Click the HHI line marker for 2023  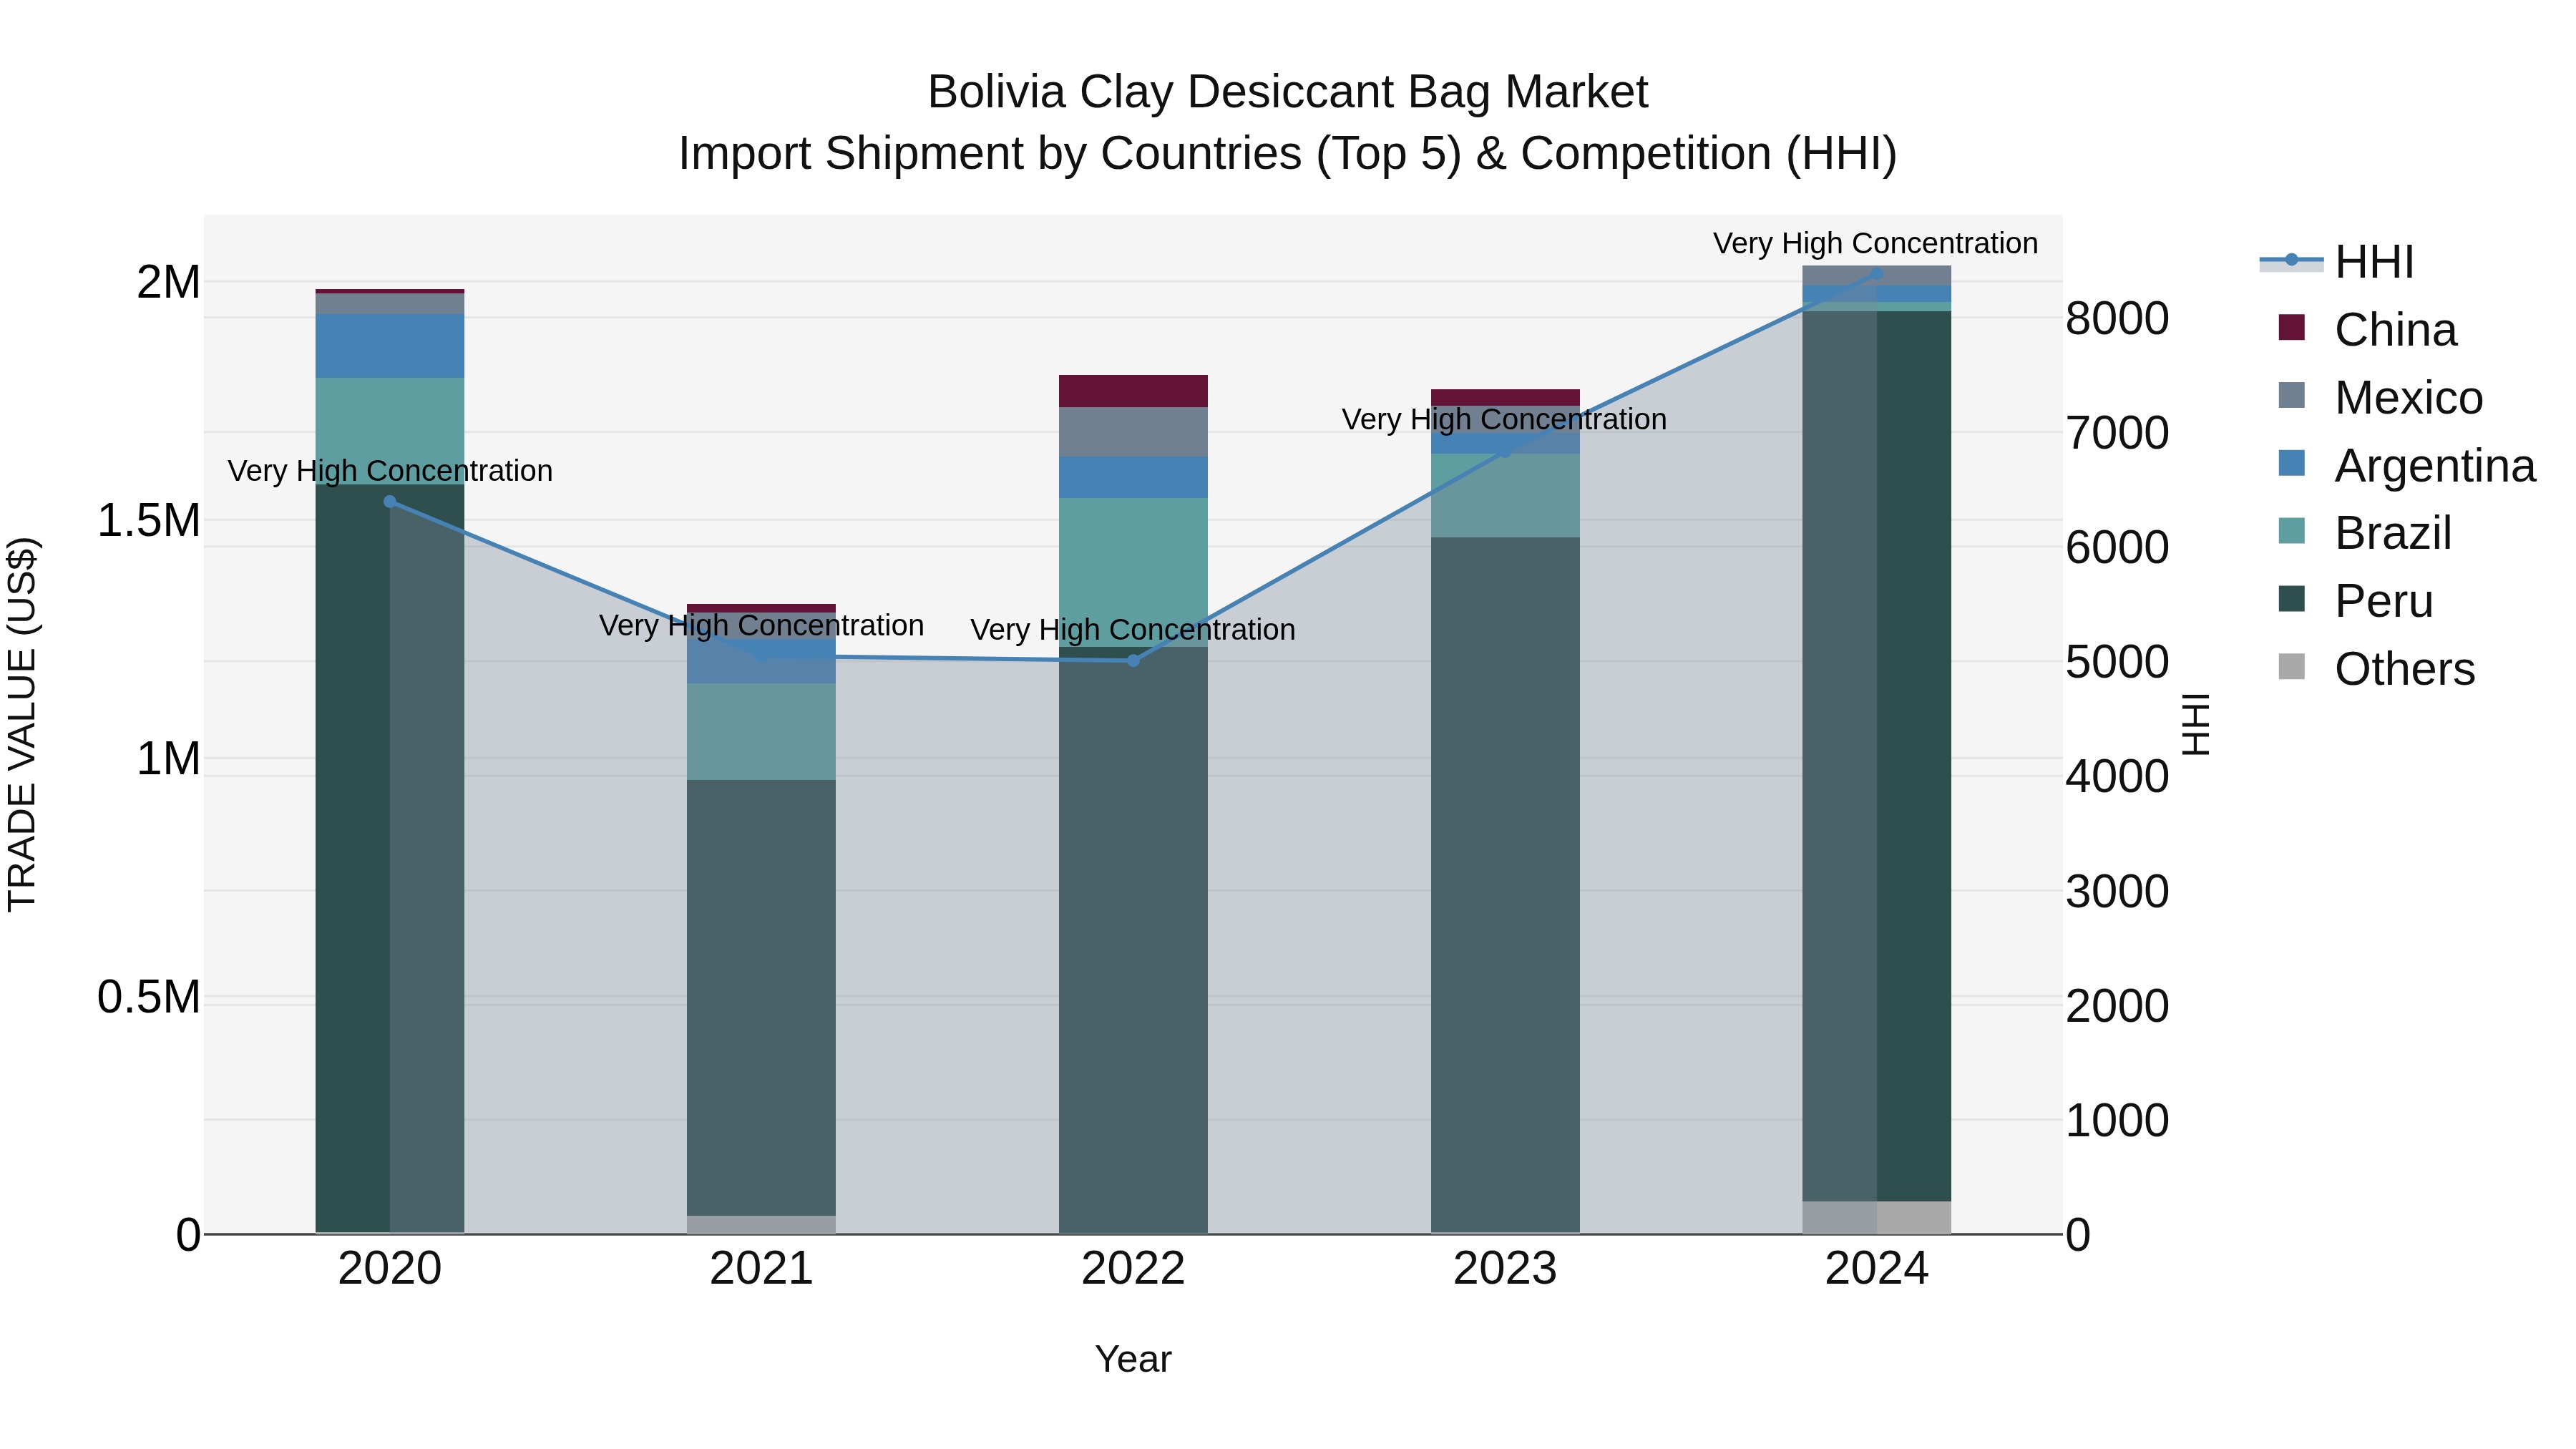coord(1505,451)
